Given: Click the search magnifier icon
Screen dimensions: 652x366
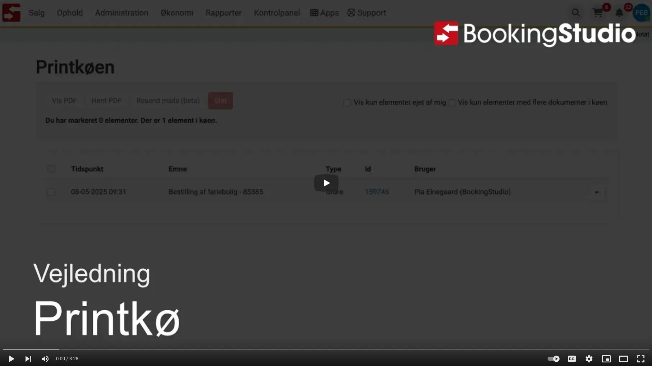Looking at the screenshot, I should click(x=575, y=13).
